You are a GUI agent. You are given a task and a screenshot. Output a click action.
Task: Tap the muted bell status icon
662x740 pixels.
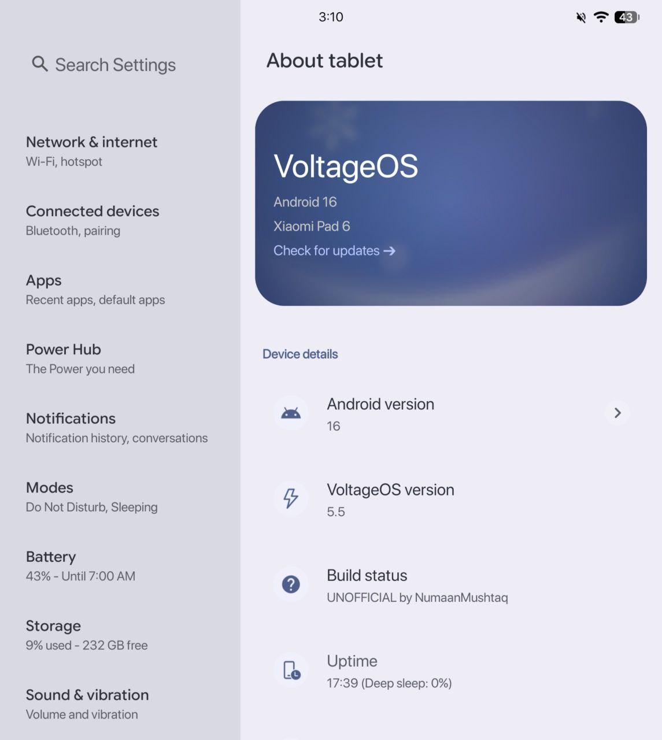581,17
